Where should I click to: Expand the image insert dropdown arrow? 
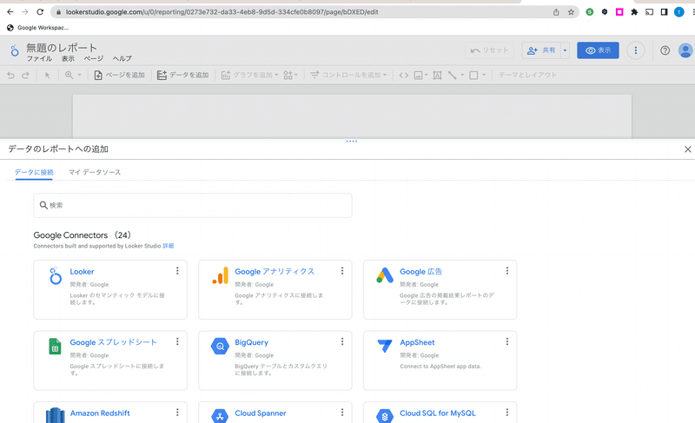(x=427, y=76)
